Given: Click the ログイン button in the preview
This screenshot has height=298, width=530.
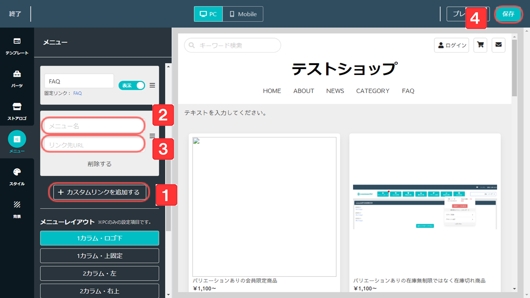Looking at the screenshot, I should coord(451,45).
